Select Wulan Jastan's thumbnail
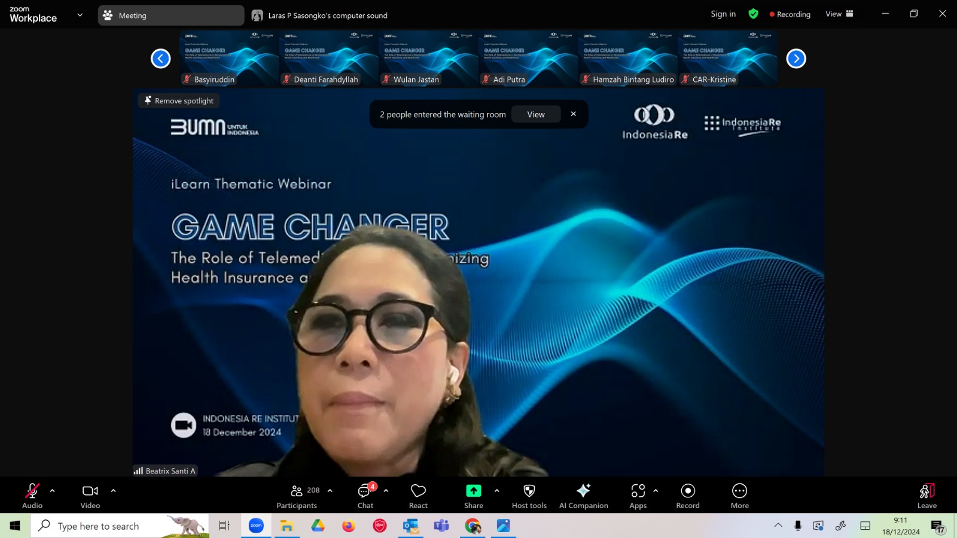Screen dimensions: 957x538 (428, 59)
